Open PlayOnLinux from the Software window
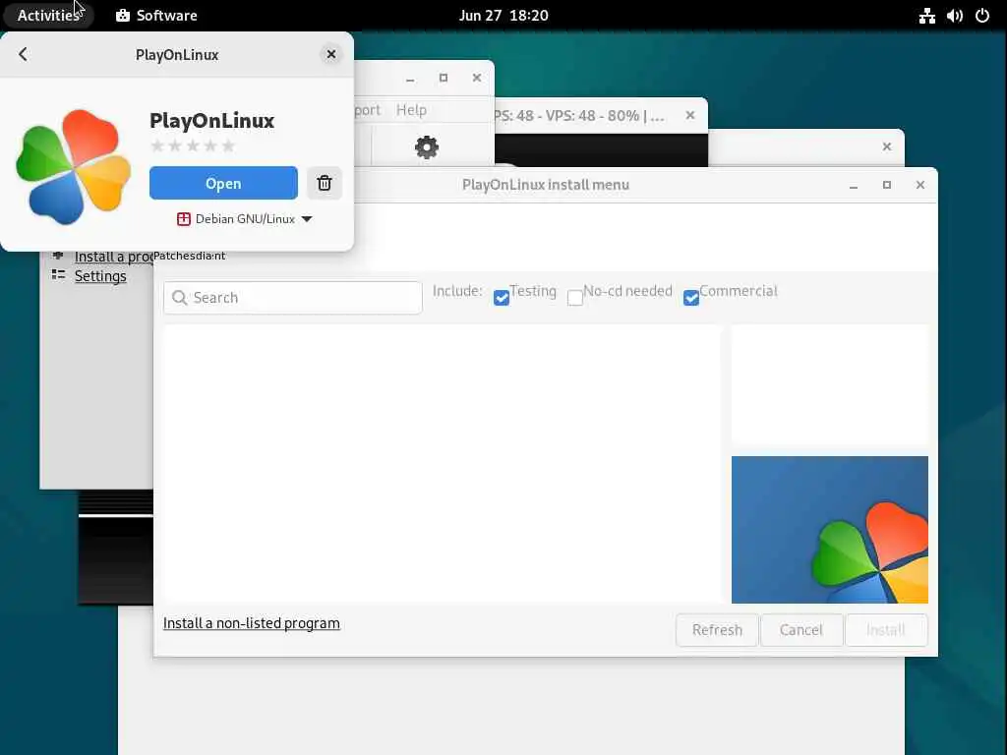This screenshot has height=755, width=1007. tap(223, 183)
